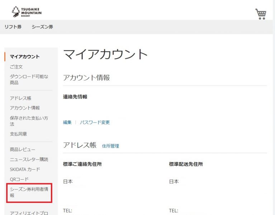Select シーズン券利用者情報 in sidebar

click(29, 192)
